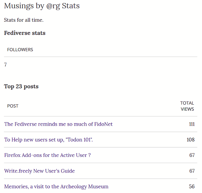Click the POST column header
202x193 pixels.
[13, 106]
